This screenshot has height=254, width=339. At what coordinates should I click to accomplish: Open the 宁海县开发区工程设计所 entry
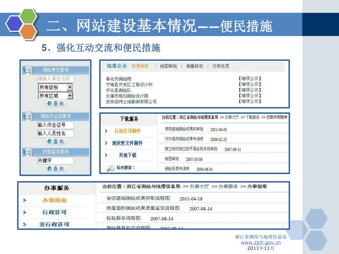pyautogui.click(x=129, y=84)
